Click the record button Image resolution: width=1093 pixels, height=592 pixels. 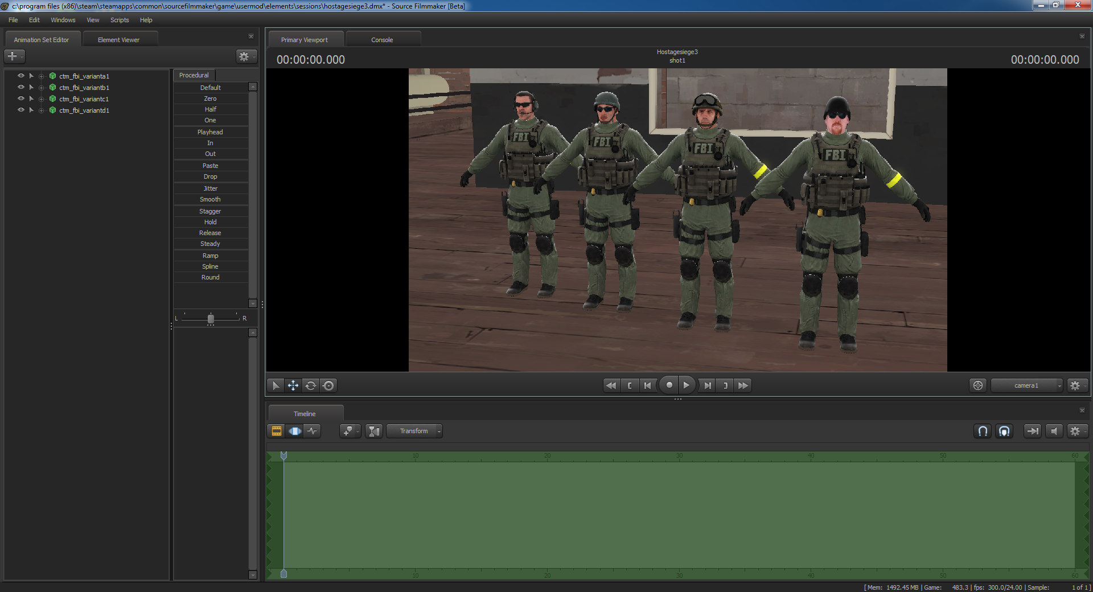tap(669, 385)
